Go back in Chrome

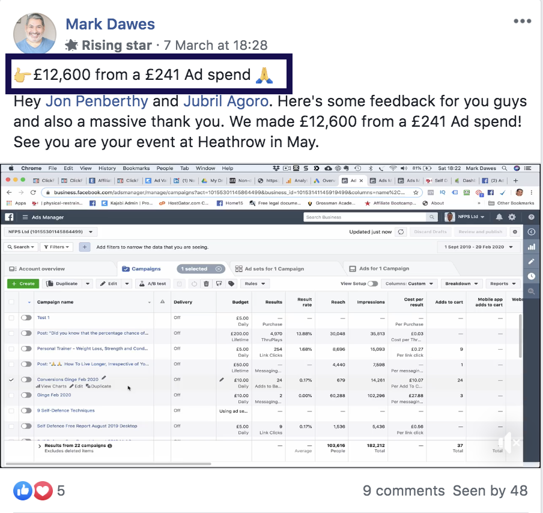point(9,192)
